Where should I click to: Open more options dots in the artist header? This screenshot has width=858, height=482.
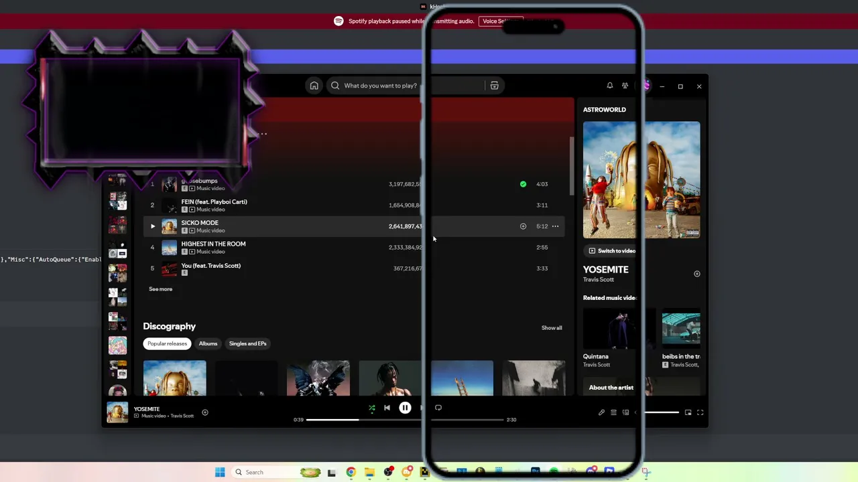point(263,135)
